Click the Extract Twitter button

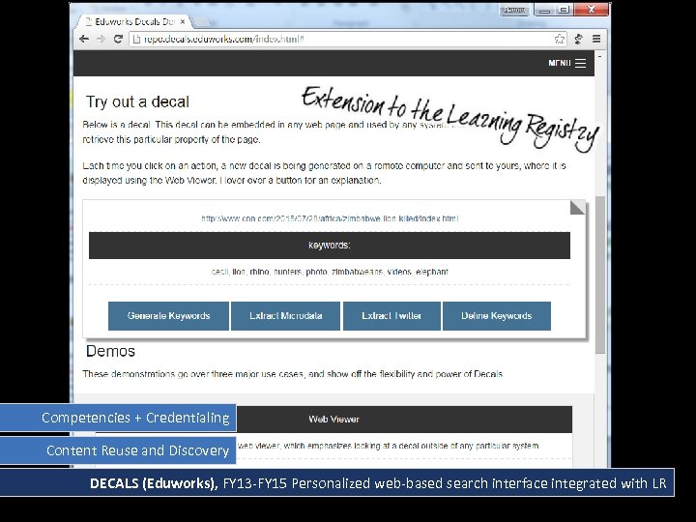click(391, 316)
